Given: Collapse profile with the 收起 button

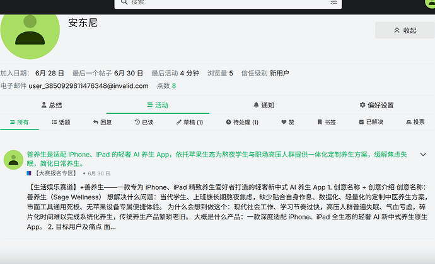Looking at the screenshot, I should pos(405,30).
